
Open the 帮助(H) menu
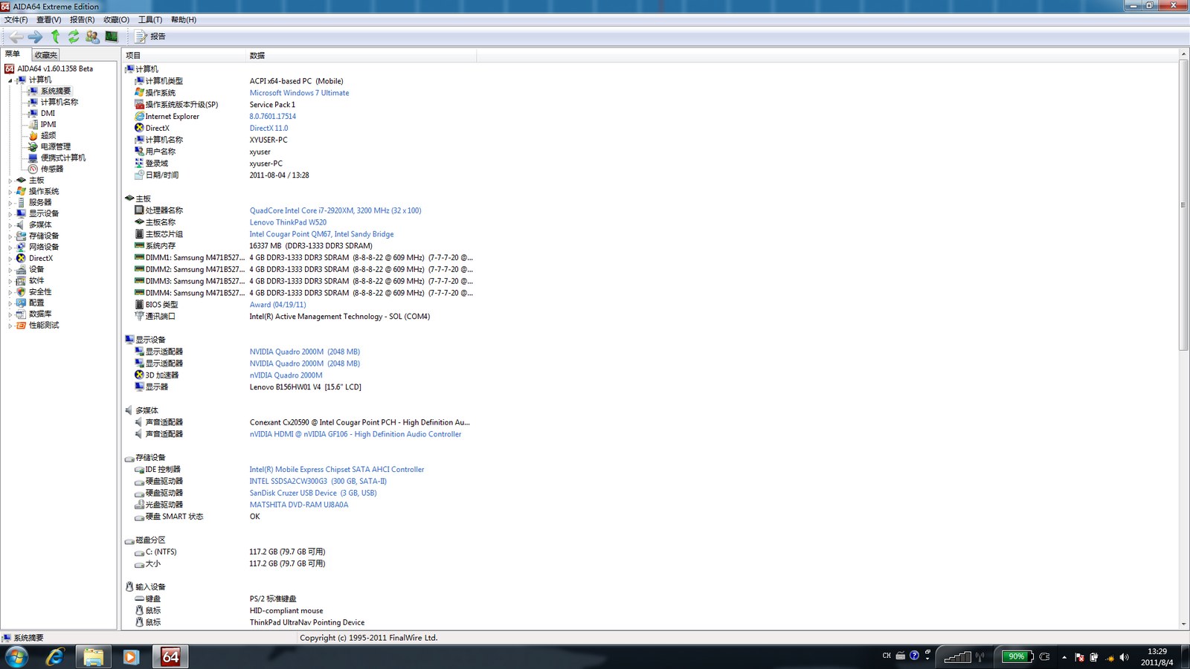point(184,19)
